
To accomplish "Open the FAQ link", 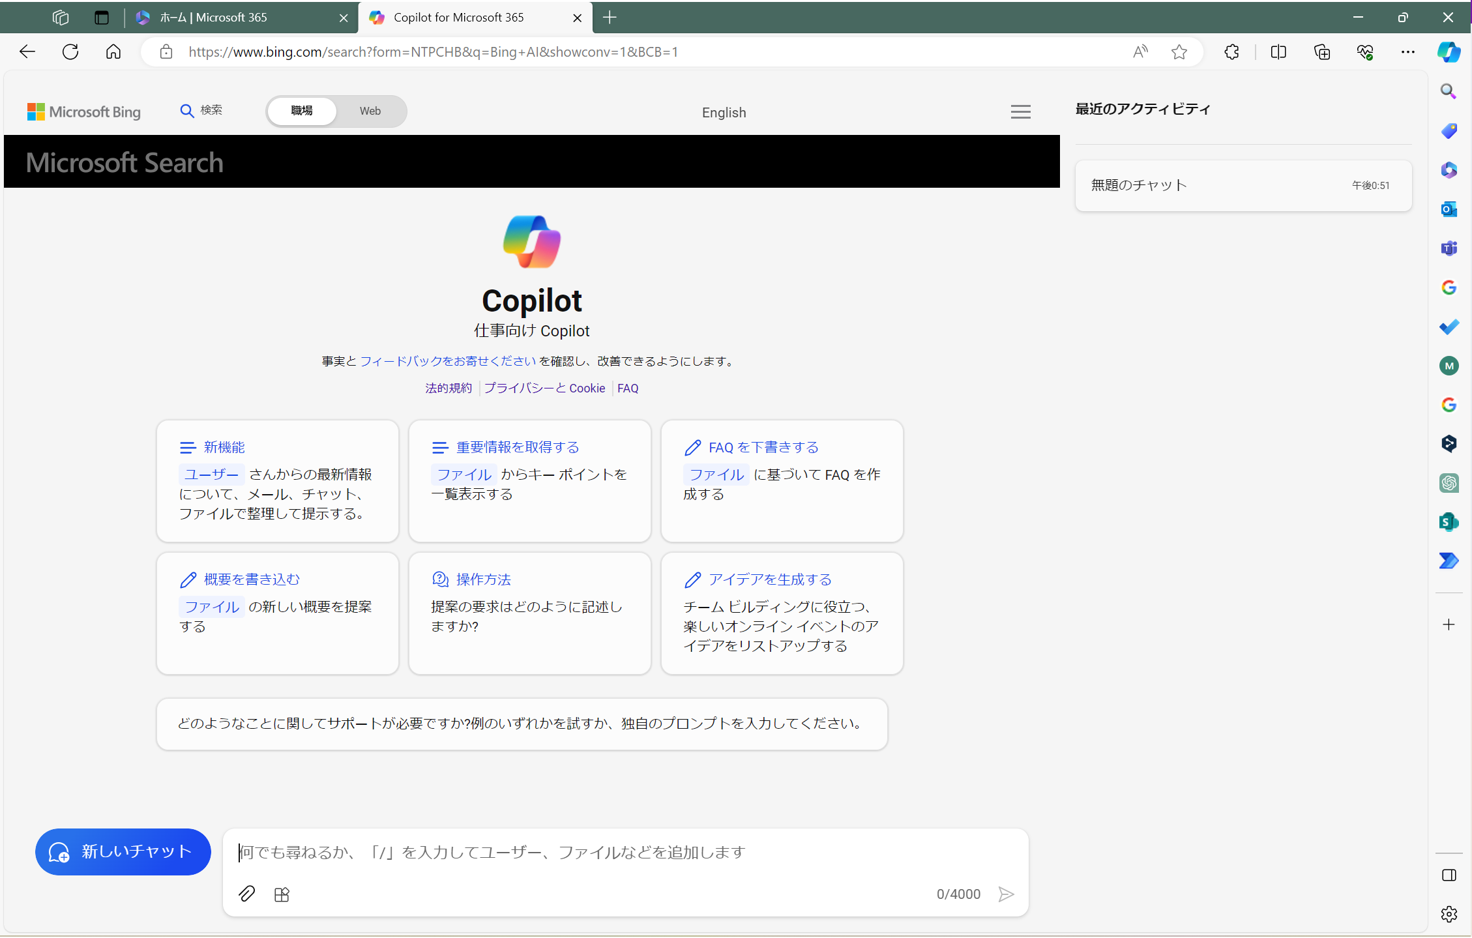I will (628, 388).
